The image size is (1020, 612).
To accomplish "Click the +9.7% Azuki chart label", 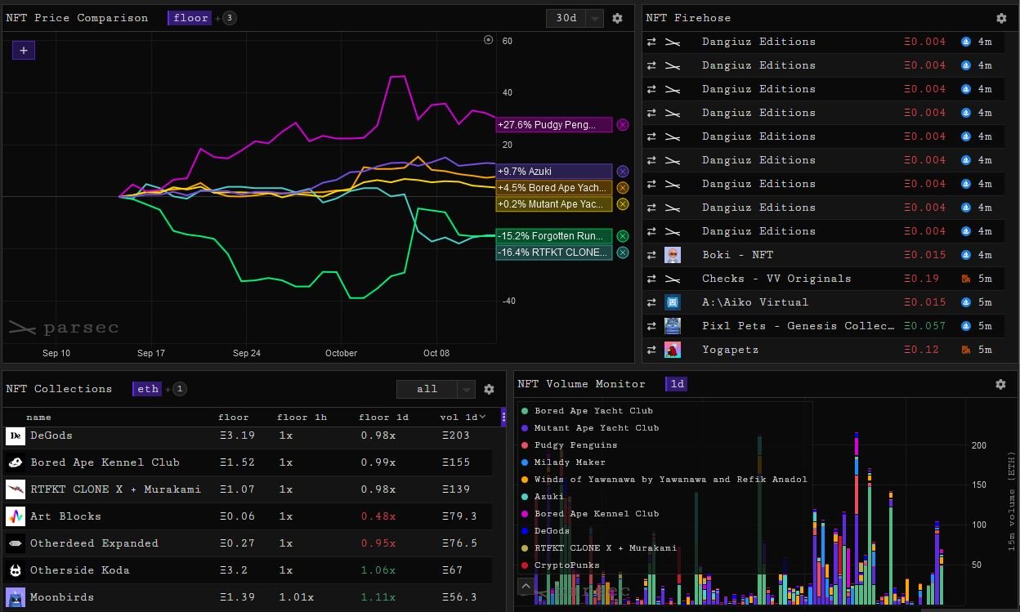I will click(553, 172).
